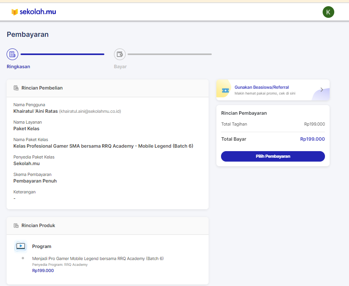This screenshot has width=349, height=286.
Task: Select the Rincian Pembayaran heading
Action: pos(244,113)
